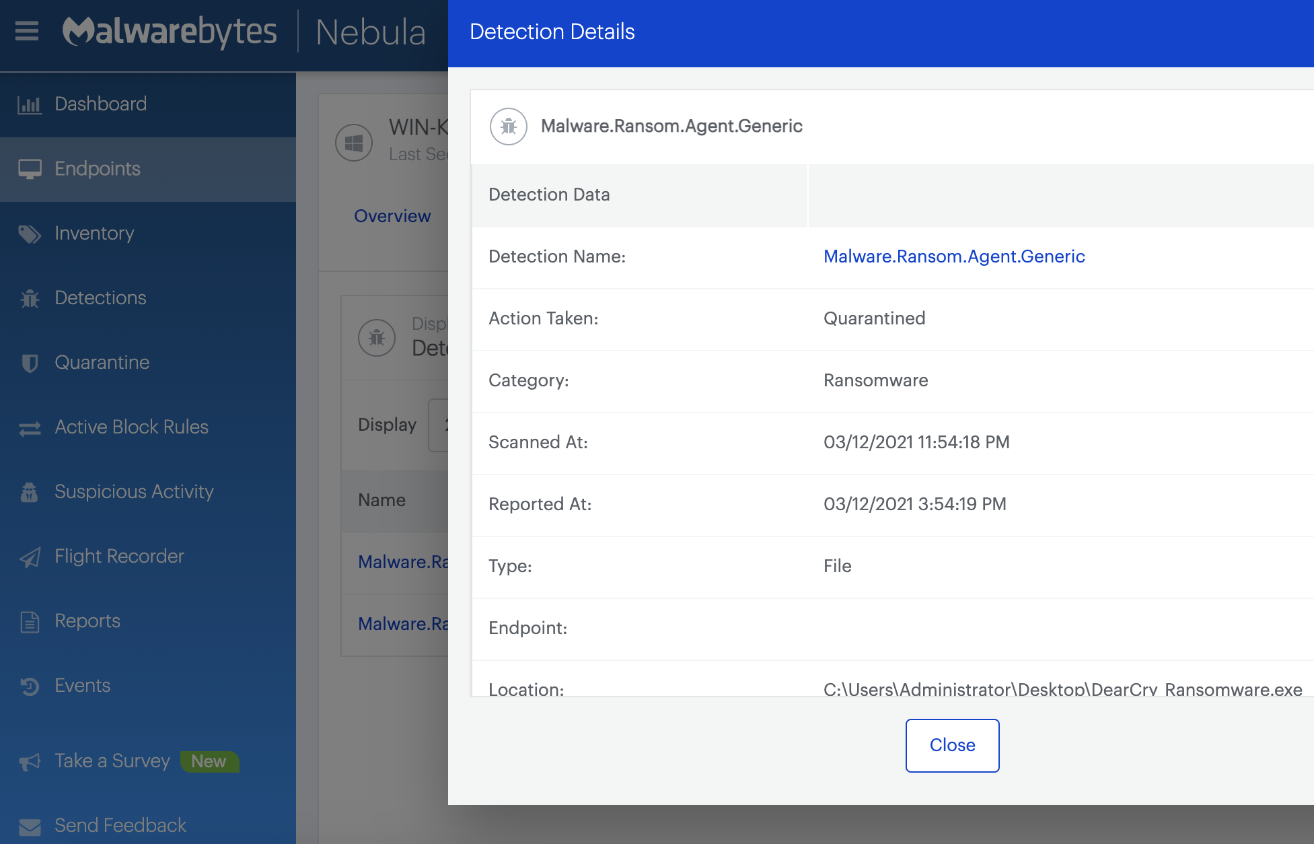Viewport: 1314px width, 844px height.
Task: Click the Action Taken: label
Action: [x=544, y=318]
